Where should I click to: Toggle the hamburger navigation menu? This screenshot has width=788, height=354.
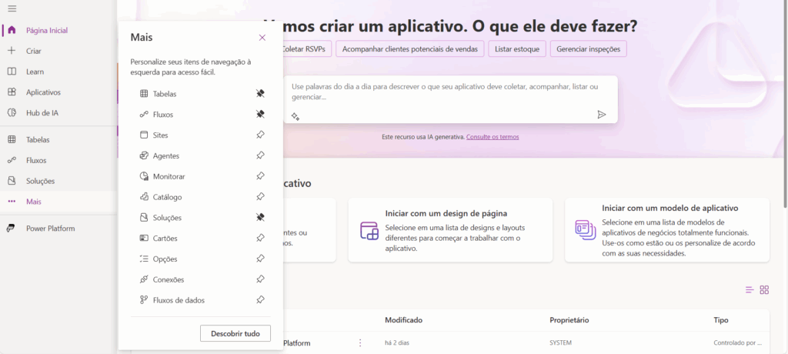click(12, 8)
